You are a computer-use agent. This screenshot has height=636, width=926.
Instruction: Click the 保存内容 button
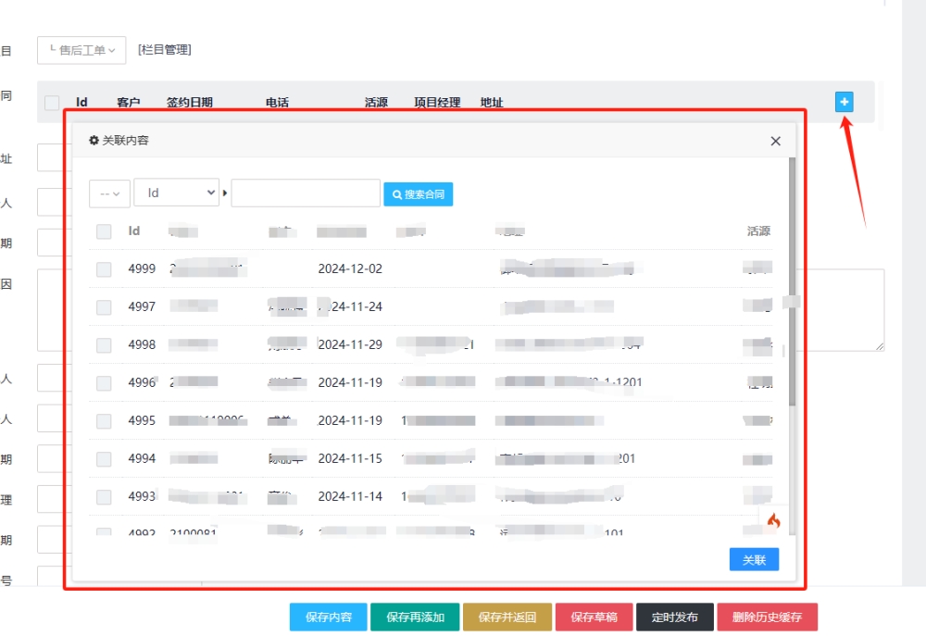329,617
